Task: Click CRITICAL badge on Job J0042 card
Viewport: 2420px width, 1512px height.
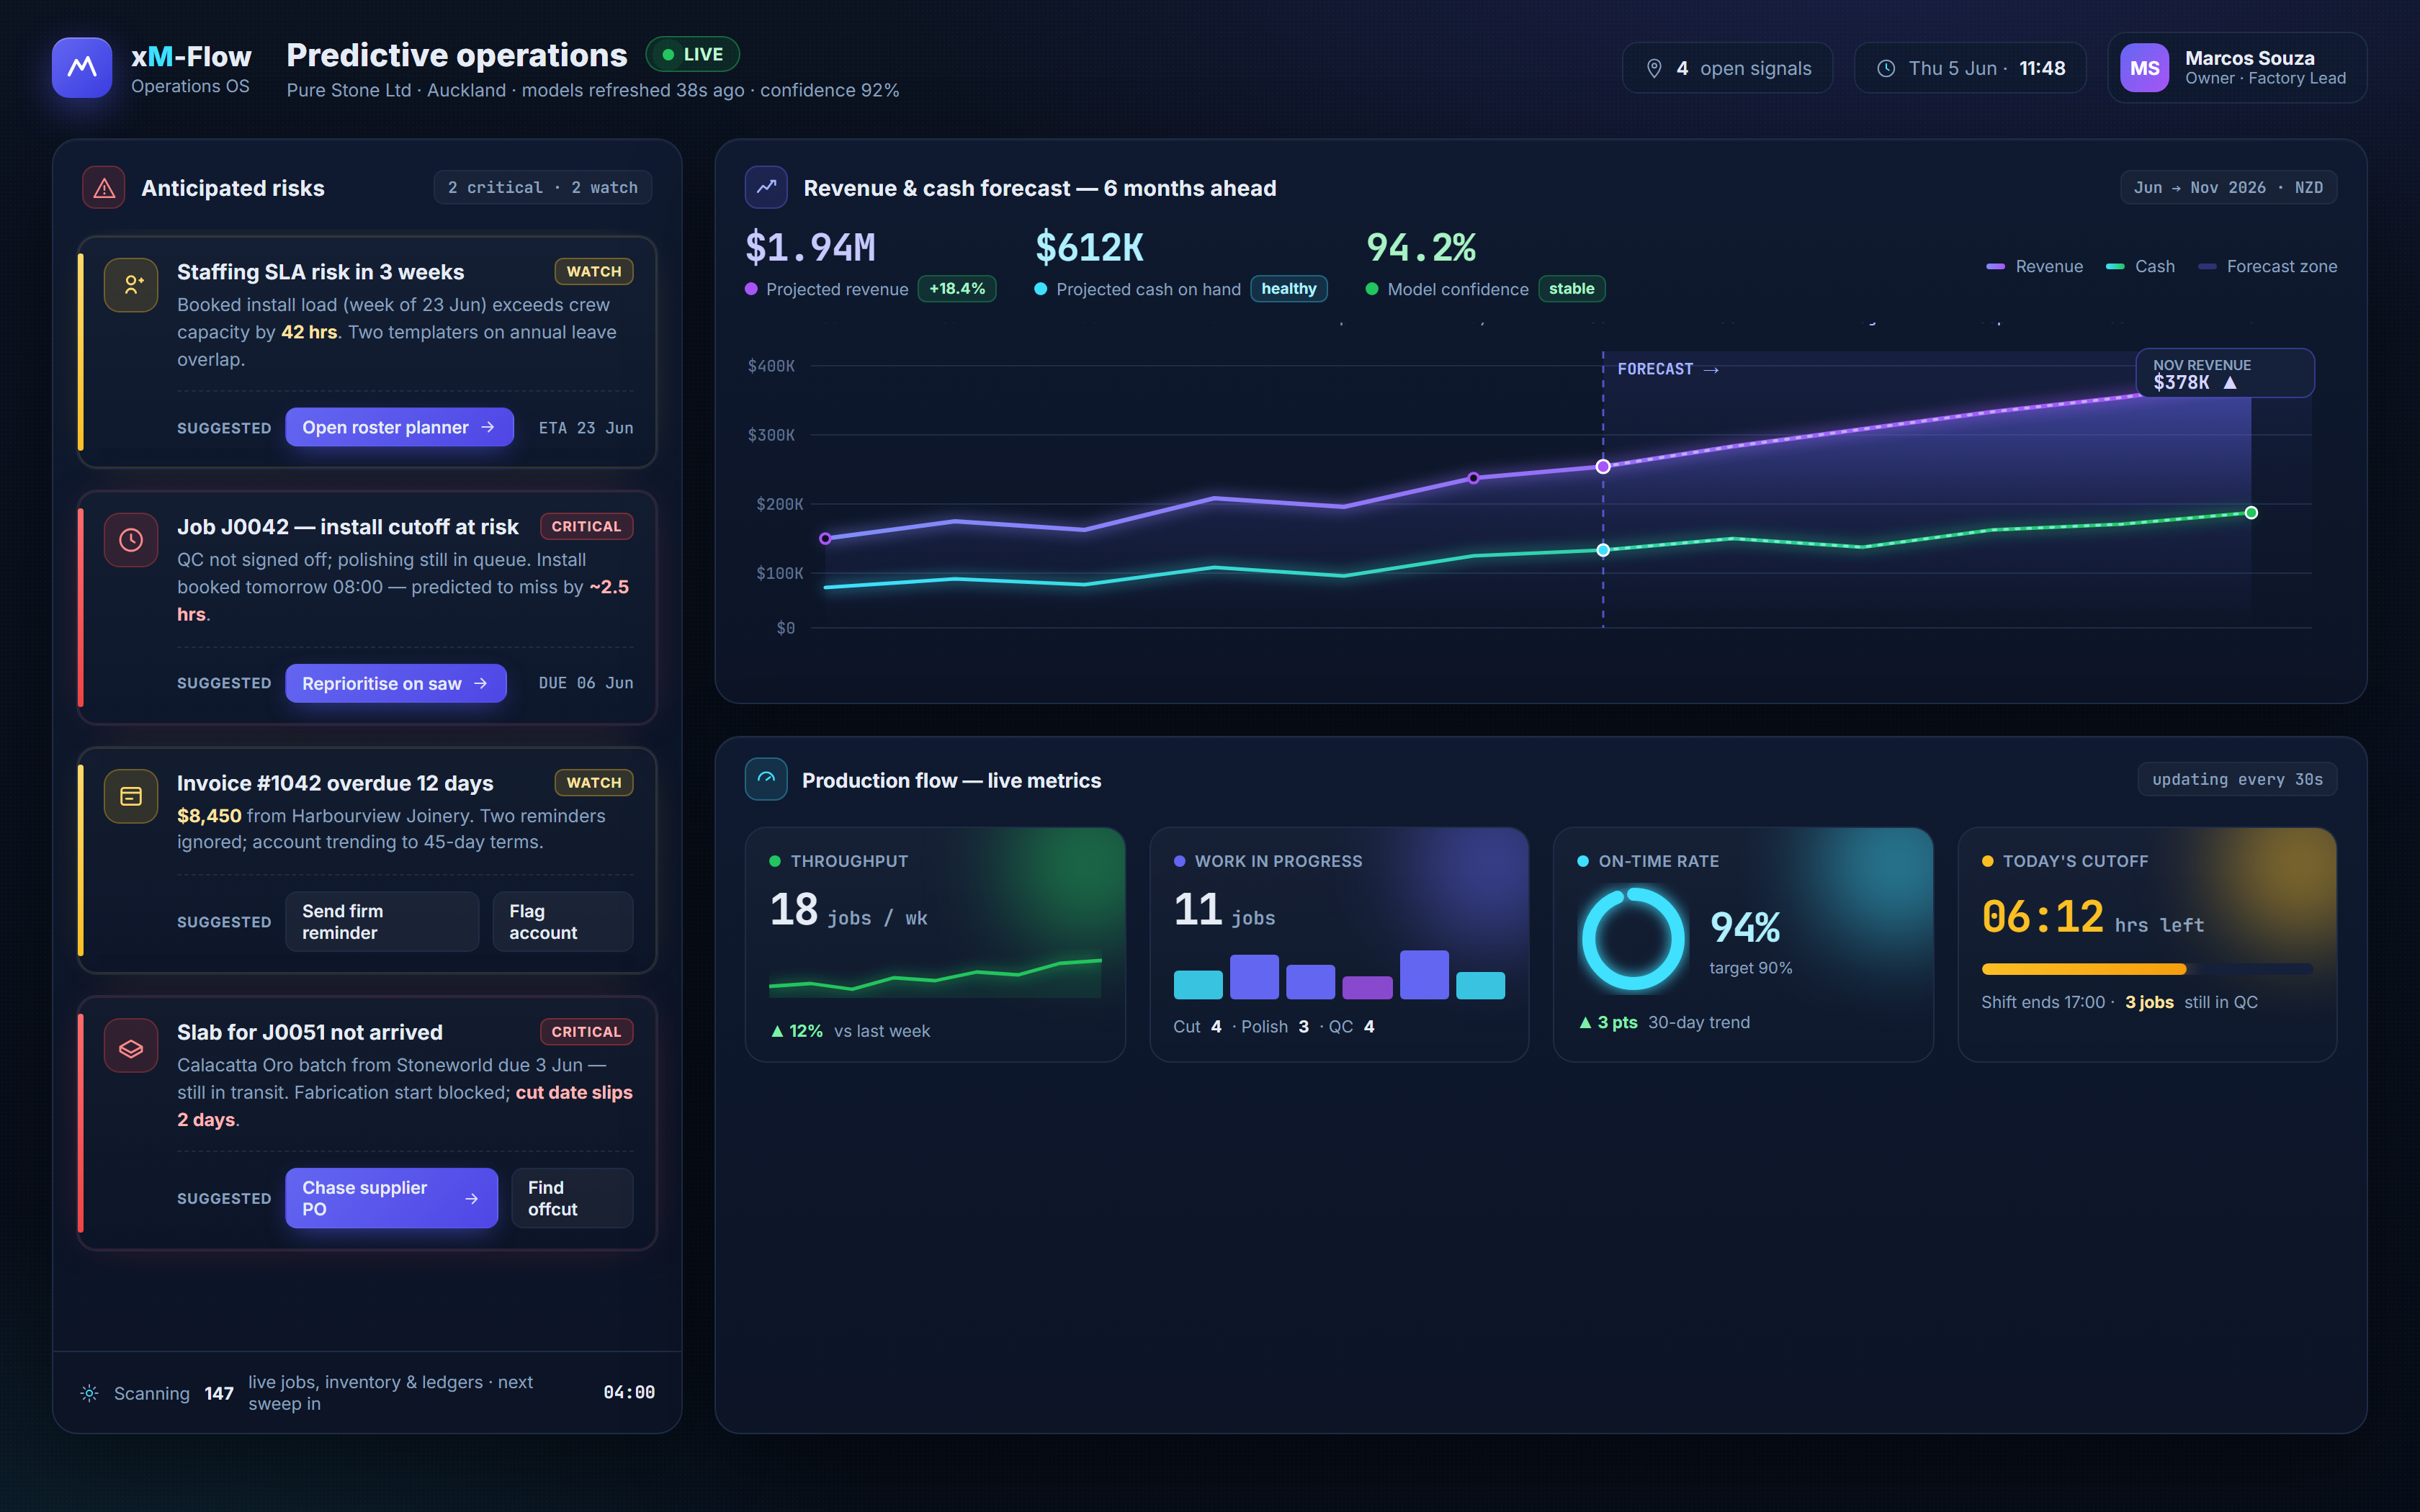Action: click(x=586, y=526)
